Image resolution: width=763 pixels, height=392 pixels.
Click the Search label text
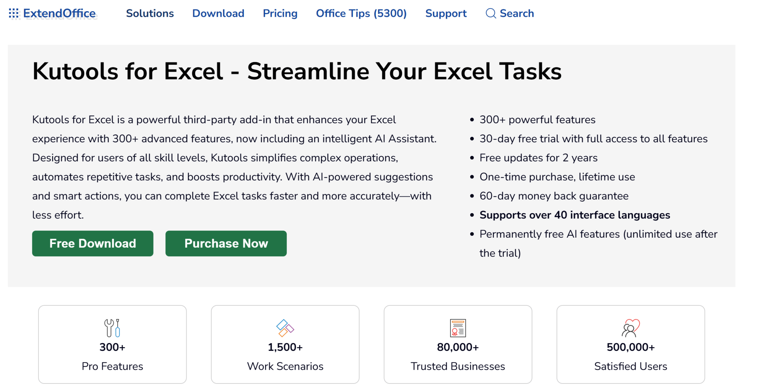point(517,13)
